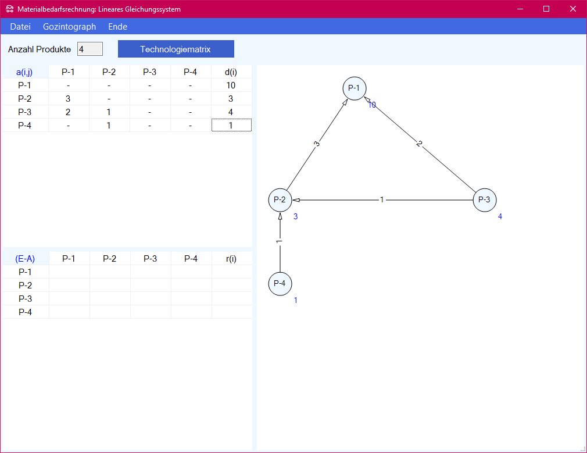Viewport: 587px width, 453px height.
Task: Click d(i) cell of P-1 showing 10
Action: [231, 85]
